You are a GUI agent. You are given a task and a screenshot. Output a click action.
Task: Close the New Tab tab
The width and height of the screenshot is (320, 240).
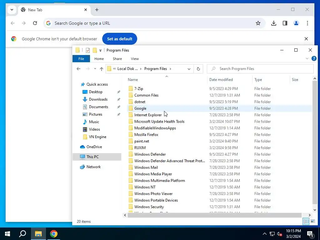(x=86, y=10)
